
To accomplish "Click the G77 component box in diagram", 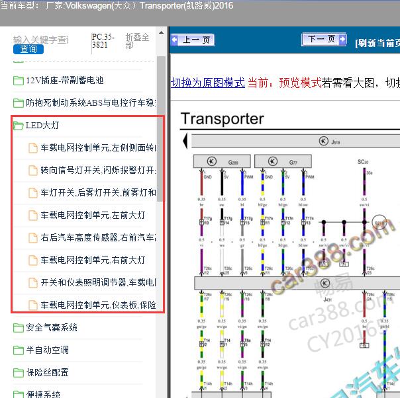I will [x=283, y=161].
